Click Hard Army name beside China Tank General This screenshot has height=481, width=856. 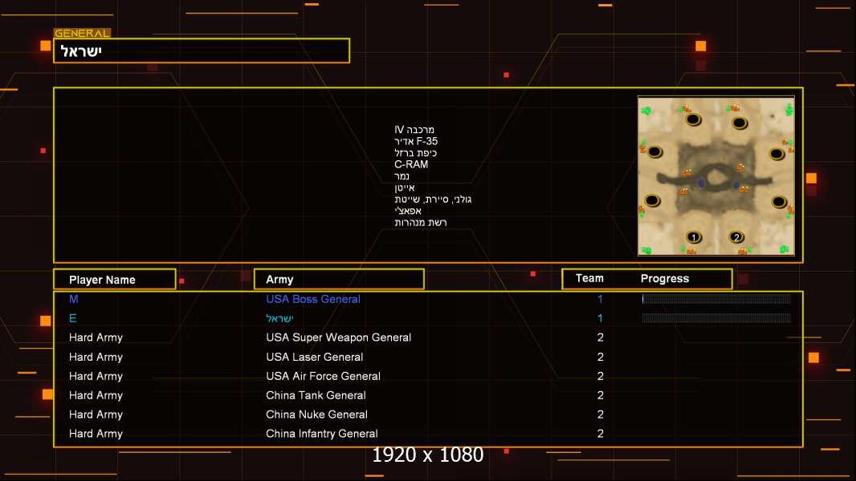[96, 395]
